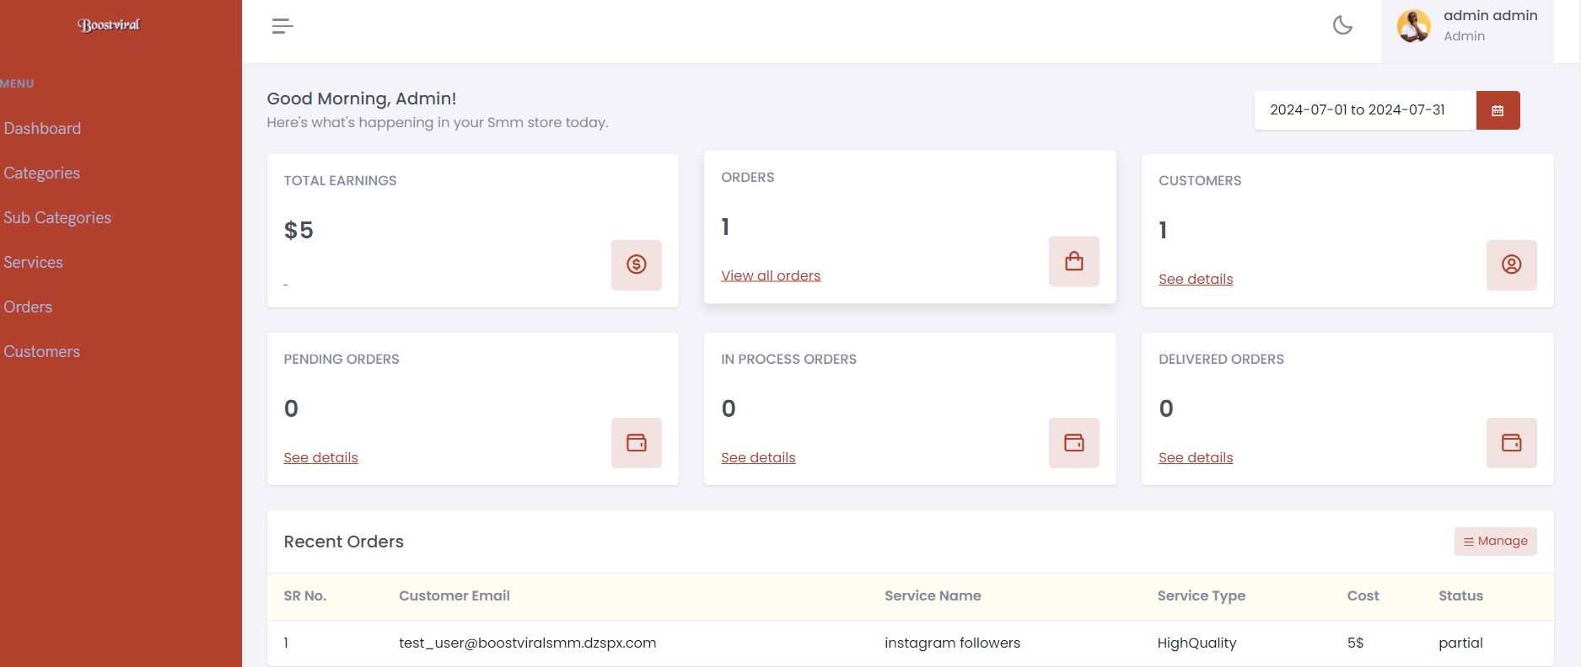
Task: Click the wallet icon in Delivered Orders
Action: click(x=1511, y=442)
